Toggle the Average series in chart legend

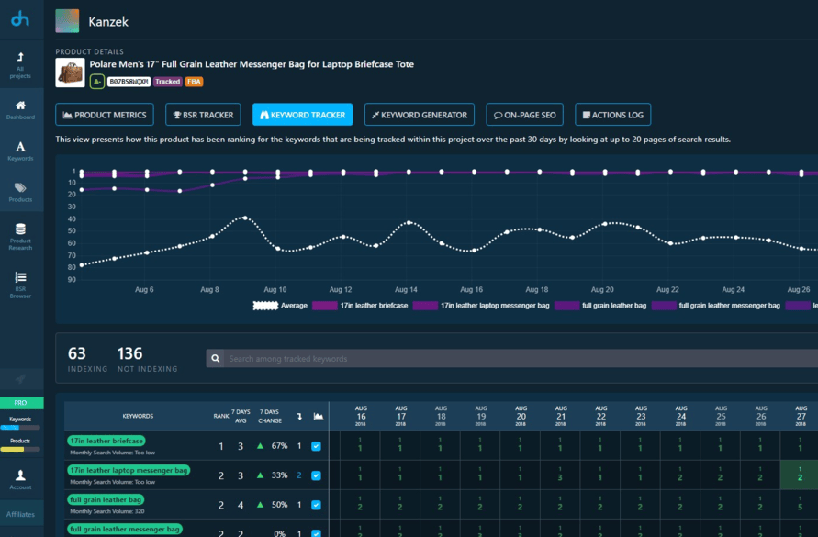[x=280, y=306]
